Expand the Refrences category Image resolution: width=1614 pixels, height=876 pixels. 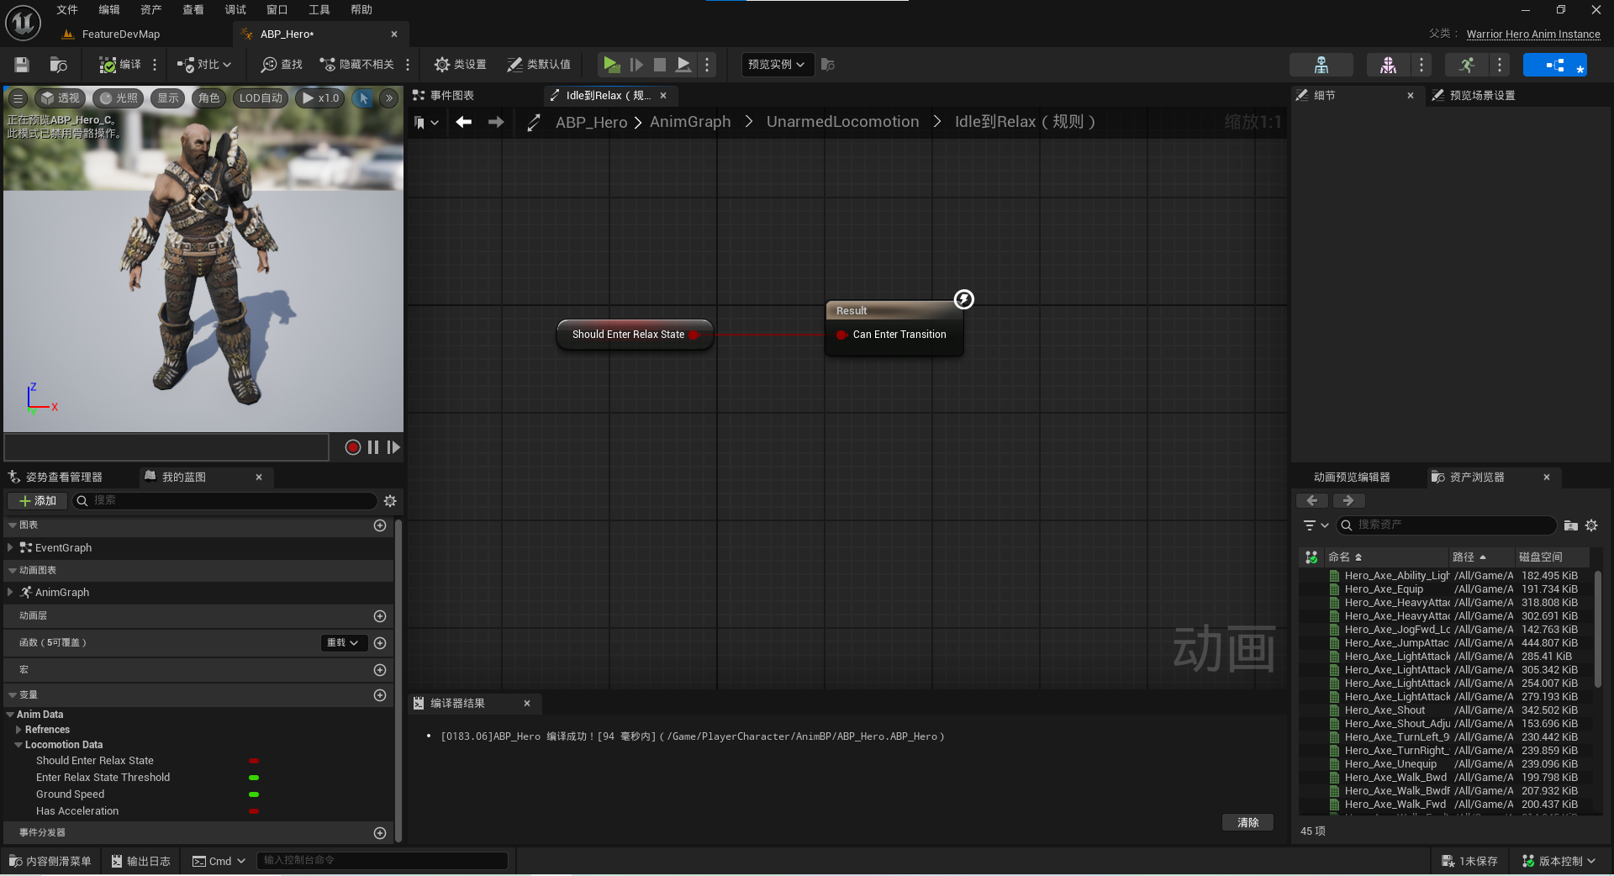tap(18, 730)
